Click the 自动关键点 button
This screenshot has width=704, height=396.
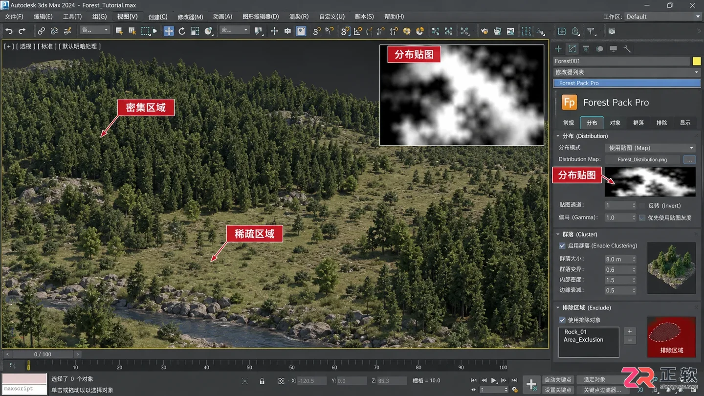coord(558,380)
